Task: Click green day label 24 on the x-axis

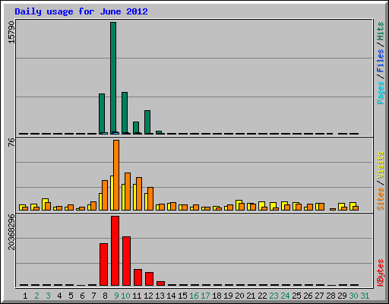Action: [x=285, y=296]
